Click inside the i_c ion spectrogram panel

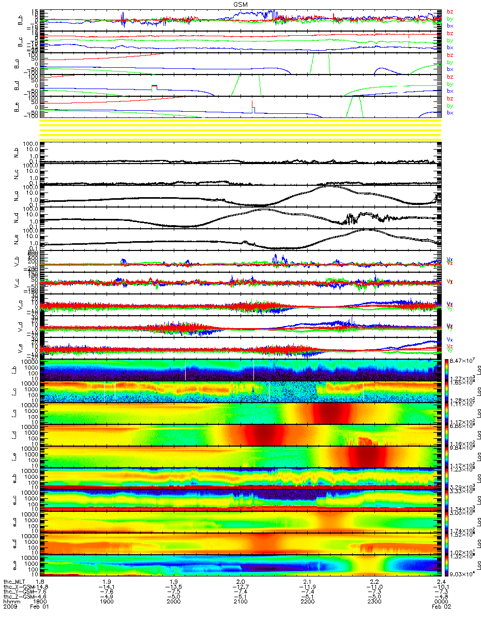pos(240,392)
